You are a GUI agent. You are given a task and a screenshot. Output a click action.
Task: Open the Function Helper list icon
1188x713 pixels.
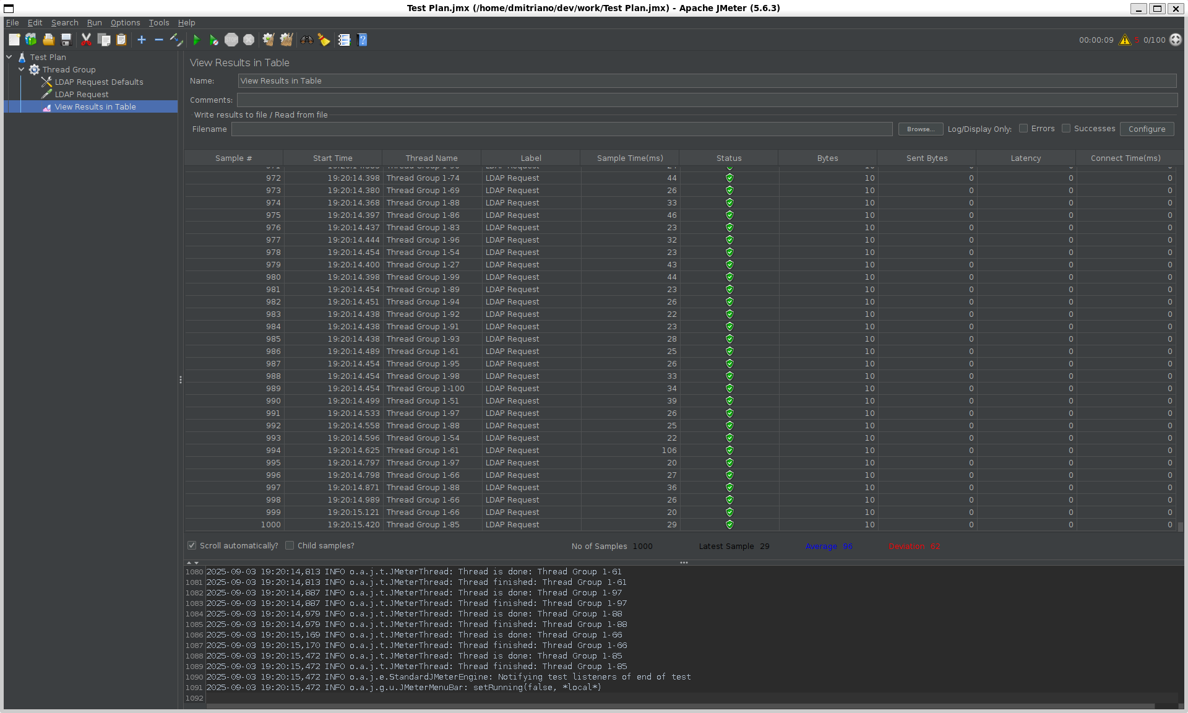click(344, 40)
